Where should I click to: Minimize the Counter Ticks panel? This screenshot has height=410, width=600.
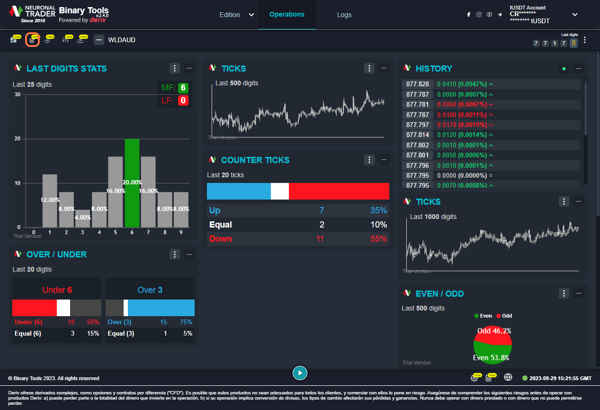(x=384, y=160)
